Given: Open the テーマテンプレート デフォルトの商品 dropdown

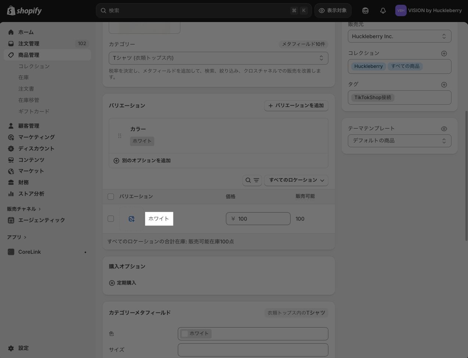Looking at the screenshot, I should point(400,141).
